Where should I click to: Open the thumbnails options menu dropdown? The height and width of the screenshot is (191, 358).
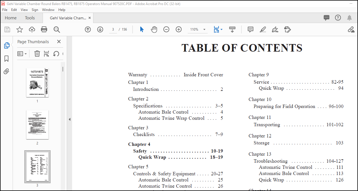pyautogui.click(x=22, y=54)
